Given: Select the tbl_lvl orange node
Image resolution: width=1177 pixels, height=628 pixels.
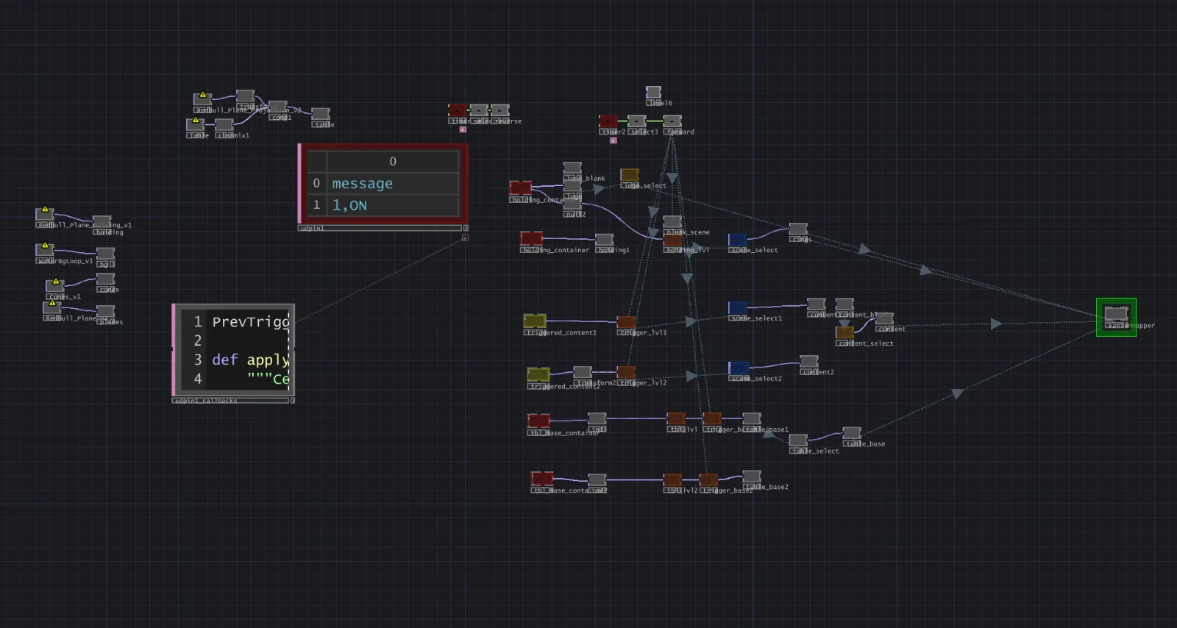Looking at the screenshot, I should (676, 419).
